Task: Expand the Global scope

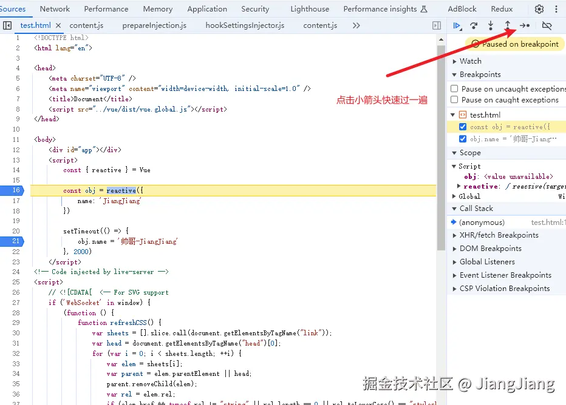Action: tap(454, 196)
